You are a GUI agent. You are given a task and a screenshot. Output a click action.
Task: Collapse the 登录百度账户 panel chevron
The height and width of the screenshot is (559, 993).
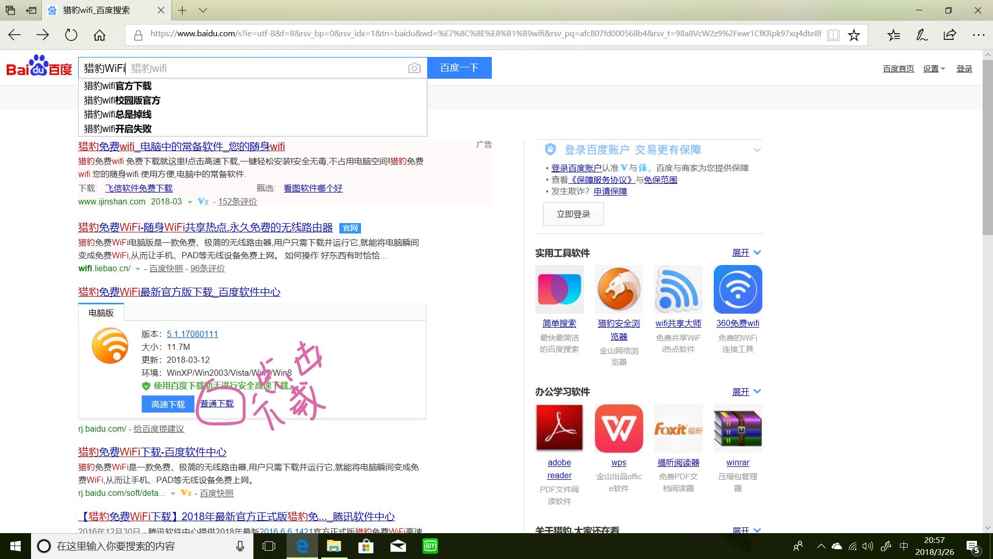coord(757,150)
